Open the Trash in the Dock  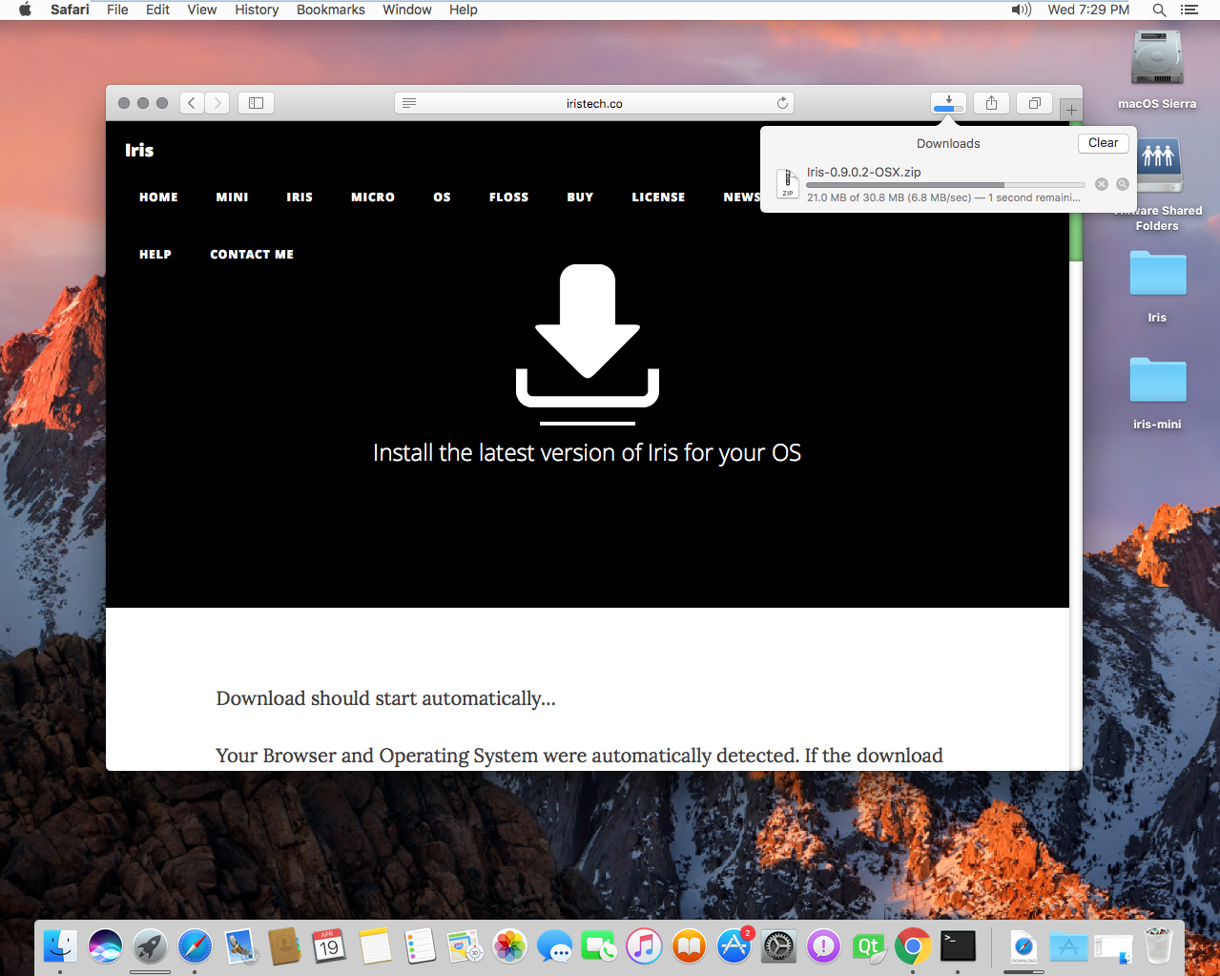[x=1158, y=946]
